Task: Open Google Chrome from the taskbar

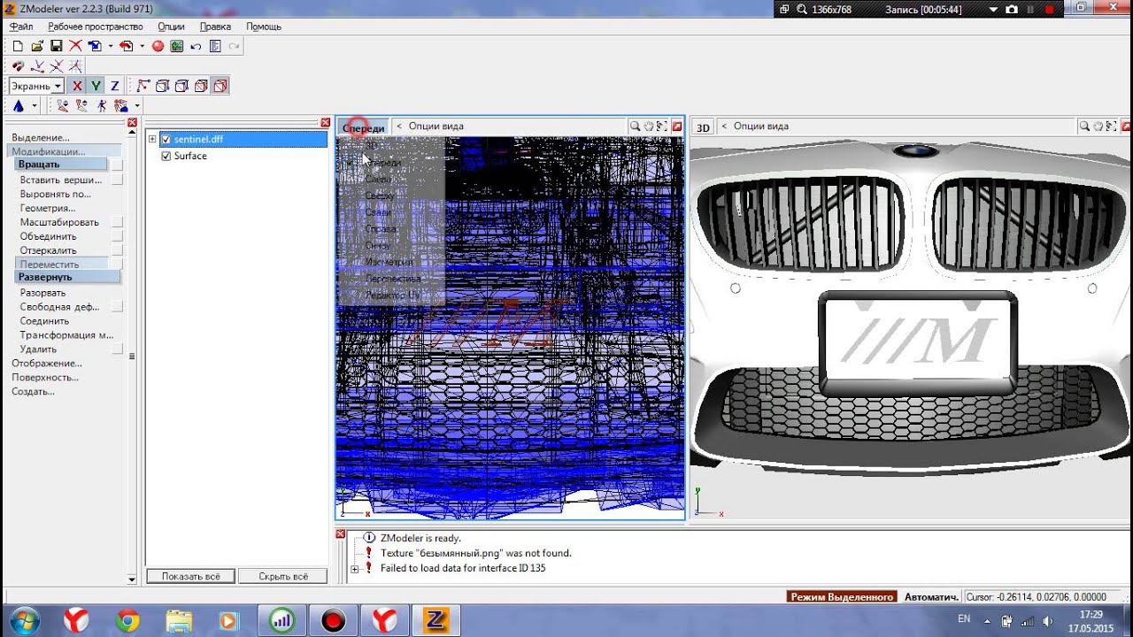Action: [127, 620]
